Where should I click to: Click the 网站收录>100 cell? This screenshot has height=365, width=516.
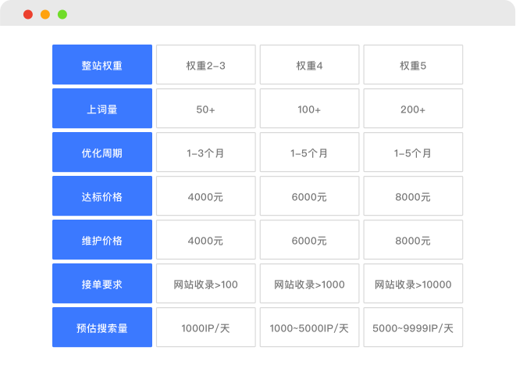pos(205,284)
